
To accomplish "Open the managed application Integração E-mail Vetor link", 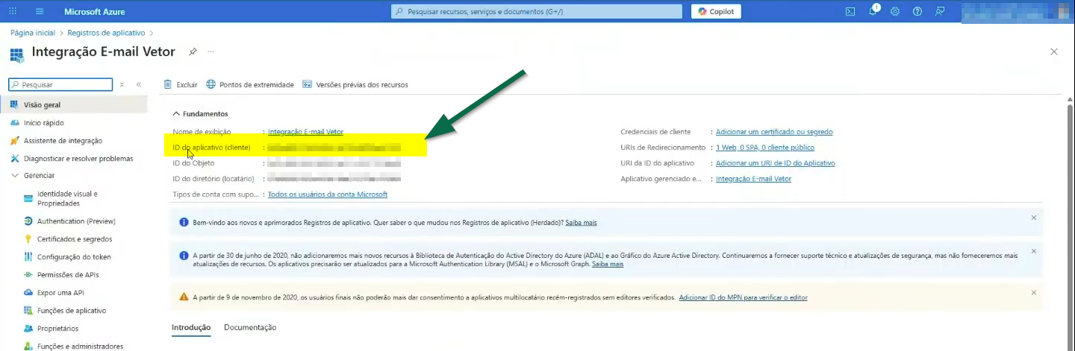I will tap(753, 179).
